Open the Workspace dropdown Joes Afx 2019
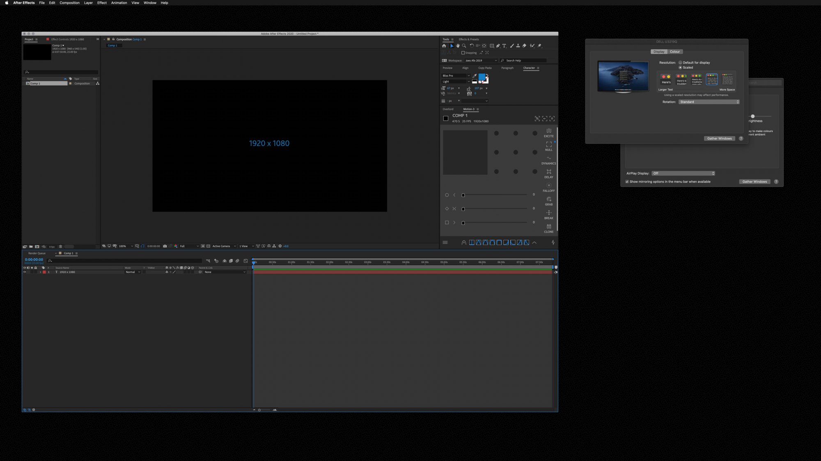The width and height of the screenshot is (821, 461). [x=480, y=61]
